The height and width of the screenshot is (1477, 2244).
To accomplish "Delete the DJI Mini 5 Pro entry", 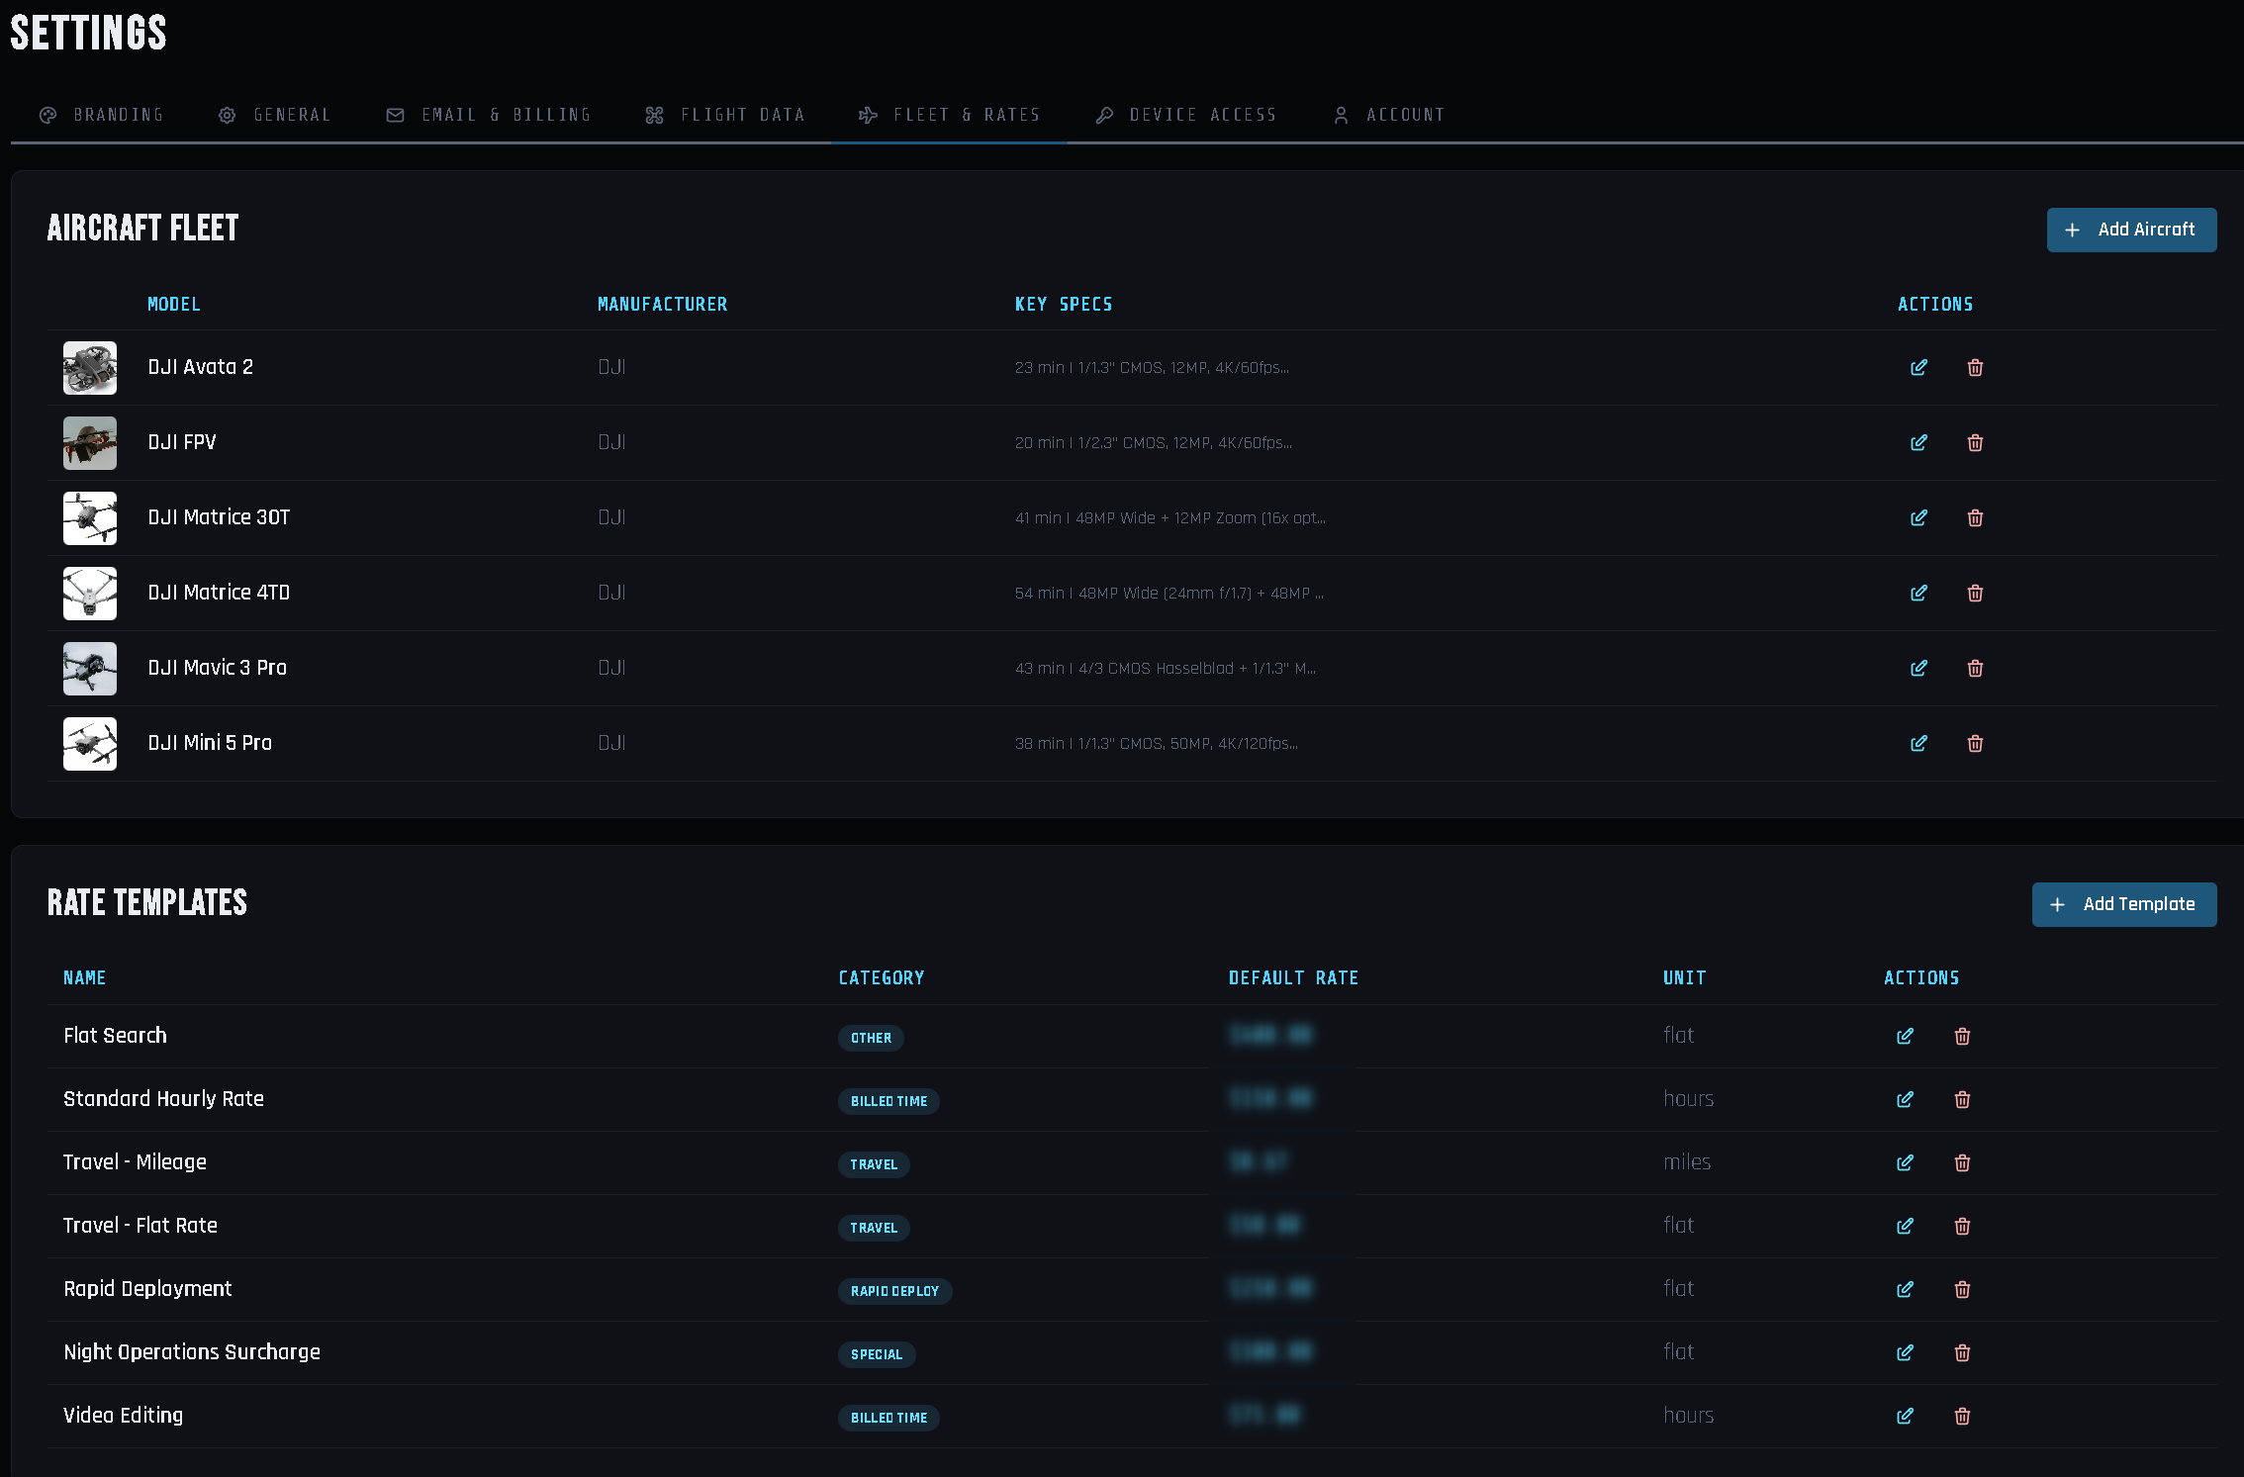I will [x=1975, y=743].
